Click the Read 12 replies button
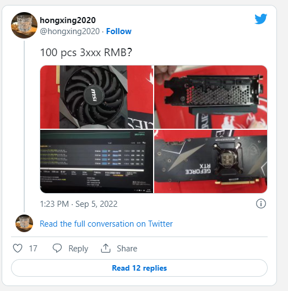288x291 pixels. tap(139, 268)
